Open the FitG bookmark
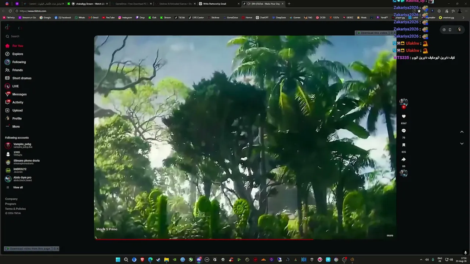Screen dimensions: 470x264 308,18
